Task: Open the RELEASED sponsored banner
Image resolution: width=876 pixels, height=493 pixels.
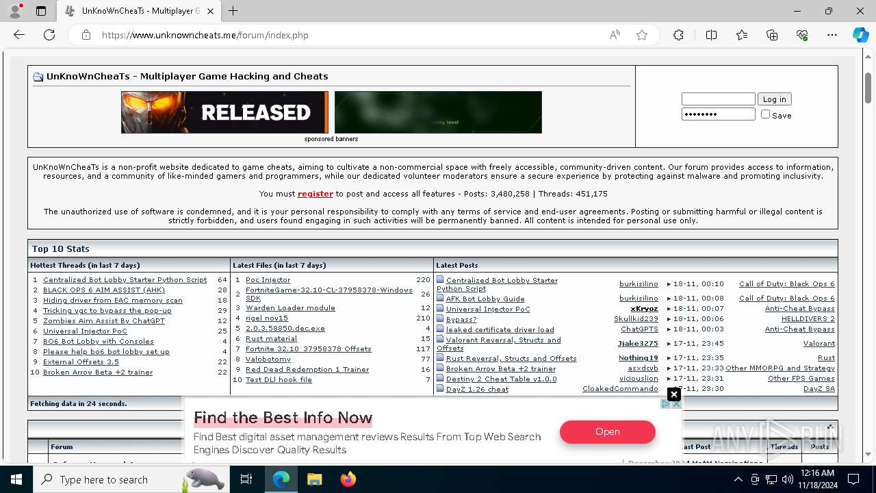Action: [x=224, y=112]
